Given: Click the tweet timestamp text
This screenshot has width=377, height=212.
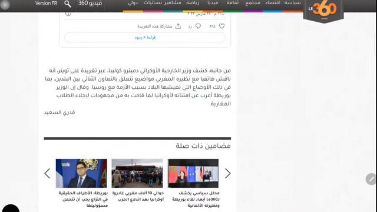Looking at the screenshot, I should coord(206,14).
